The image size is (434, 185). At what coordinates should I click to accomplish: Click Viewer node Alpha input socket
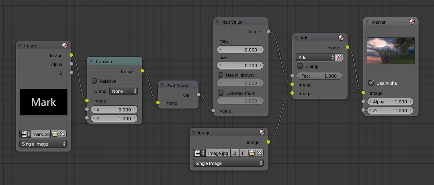[363, 102]
